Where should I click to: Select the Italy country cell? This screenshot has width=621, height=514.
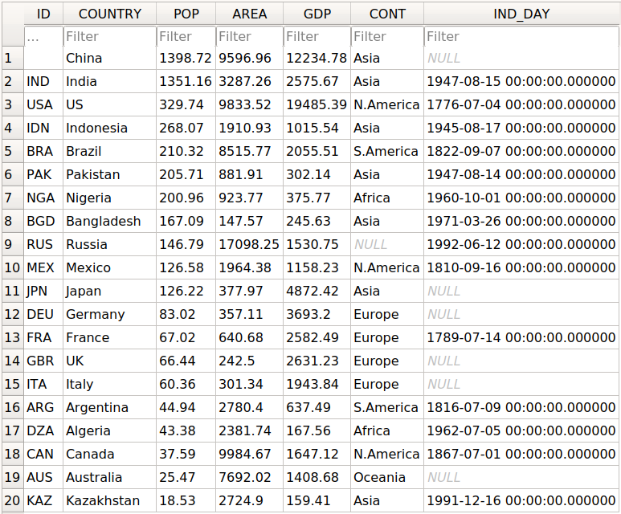point(110,384)
